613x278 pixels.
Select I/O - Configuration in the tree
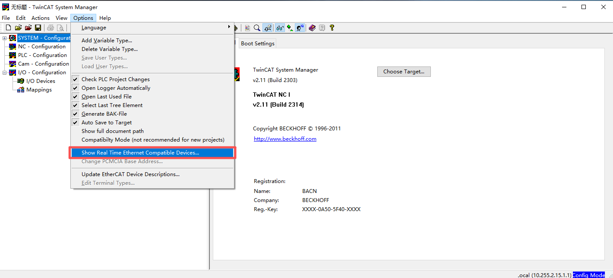click(x=42, y=73)
